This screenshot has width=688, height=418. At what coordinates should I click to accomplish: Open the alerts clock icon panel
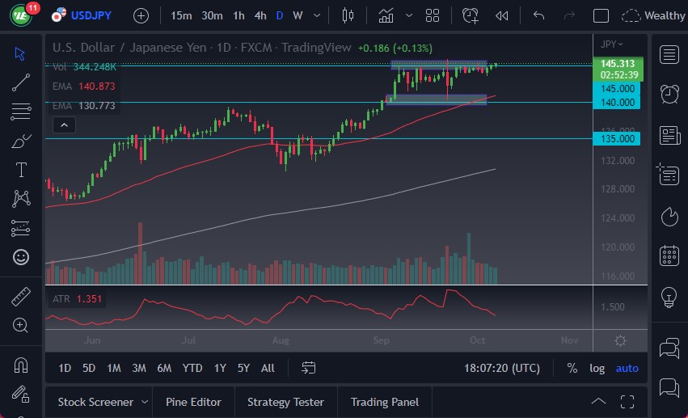(x=669, y=94)
